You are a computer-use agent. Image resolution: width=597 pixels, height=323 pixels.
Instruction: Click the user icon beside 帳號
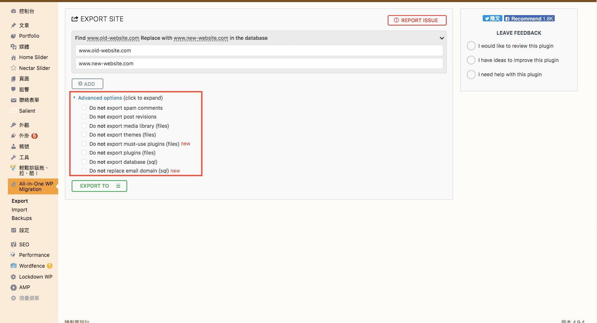click(13, 147)
